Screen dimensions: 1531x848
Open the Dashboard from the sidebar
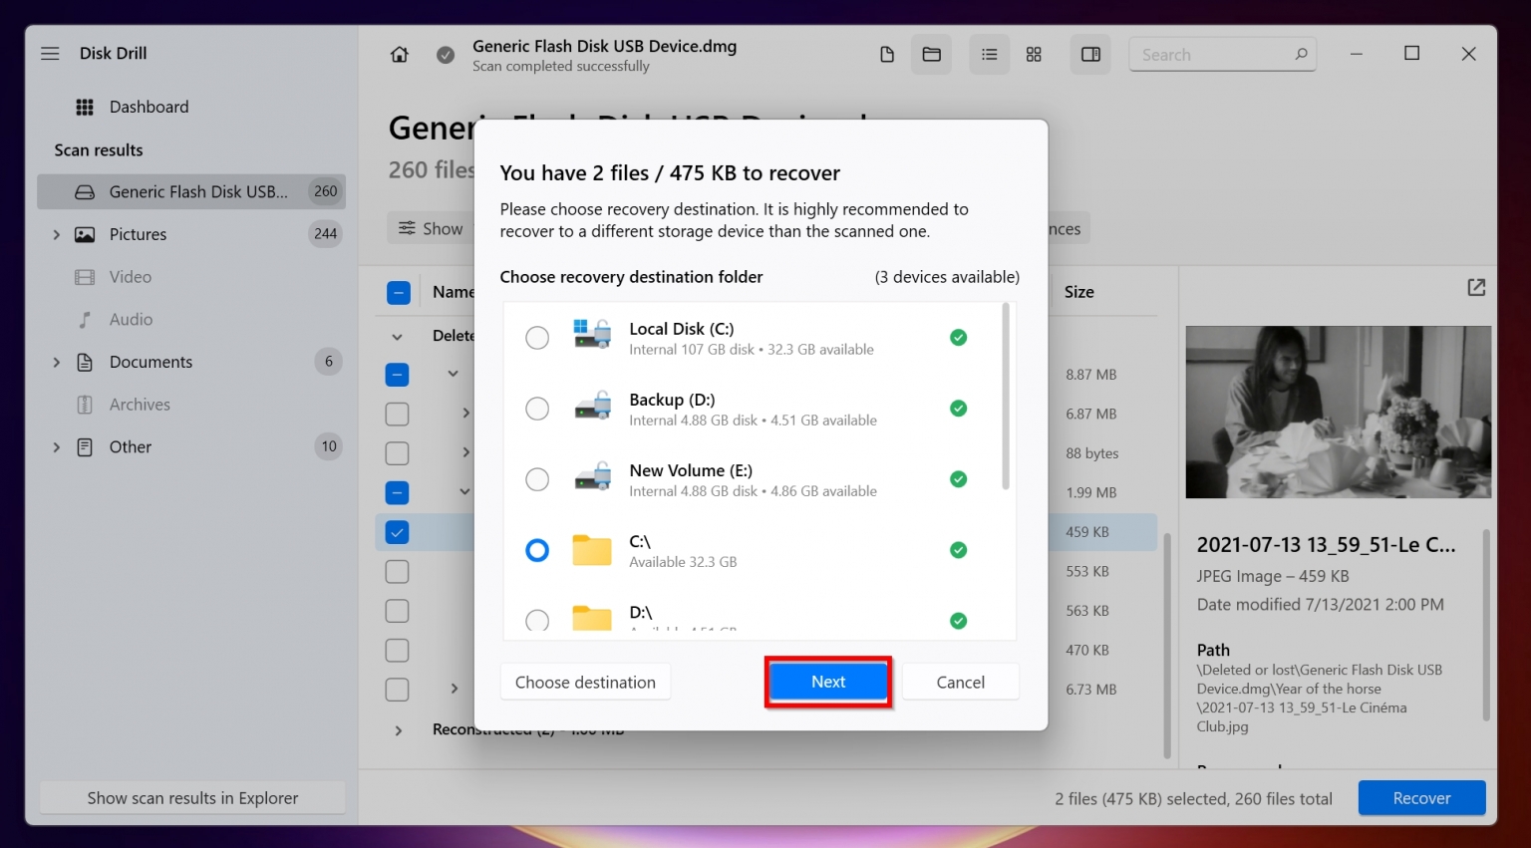point(149,107)
